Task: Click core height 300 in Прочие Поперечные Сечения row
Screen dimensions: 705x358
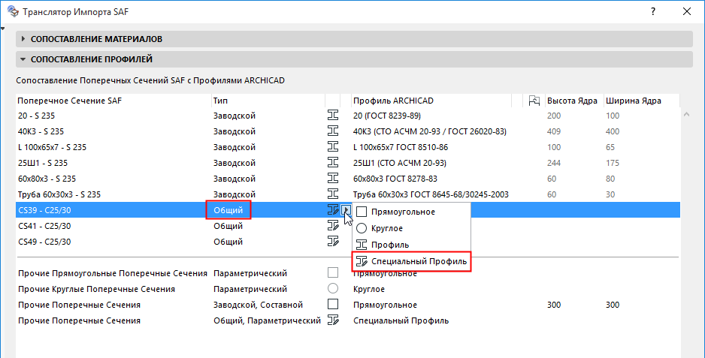Action: click(x=553, y=304)
